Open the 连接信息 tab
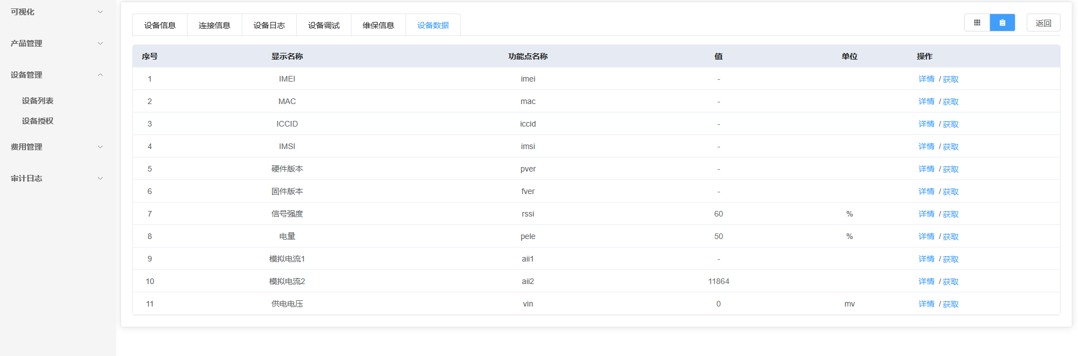 pos(215,25)
